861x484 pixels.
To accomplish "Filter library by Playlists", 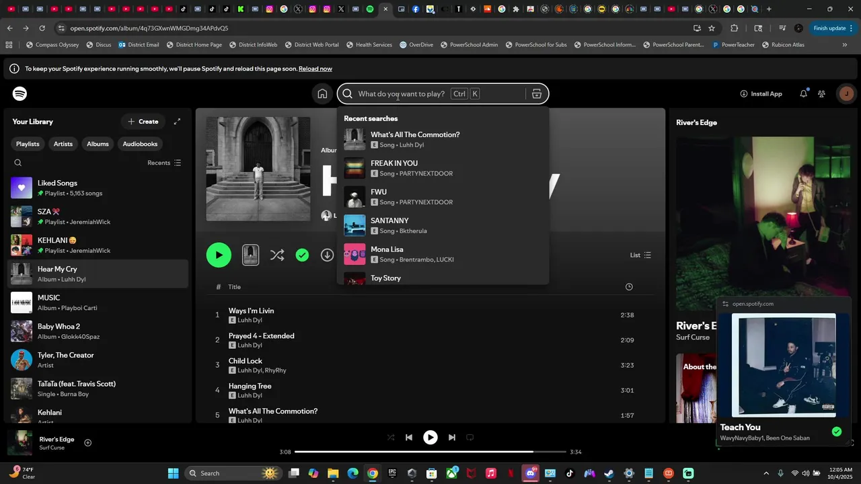I will tap(28, 144).
